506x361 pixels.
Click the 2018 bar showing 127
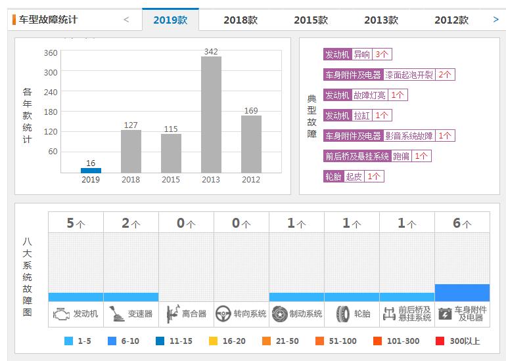pos(131,152)
